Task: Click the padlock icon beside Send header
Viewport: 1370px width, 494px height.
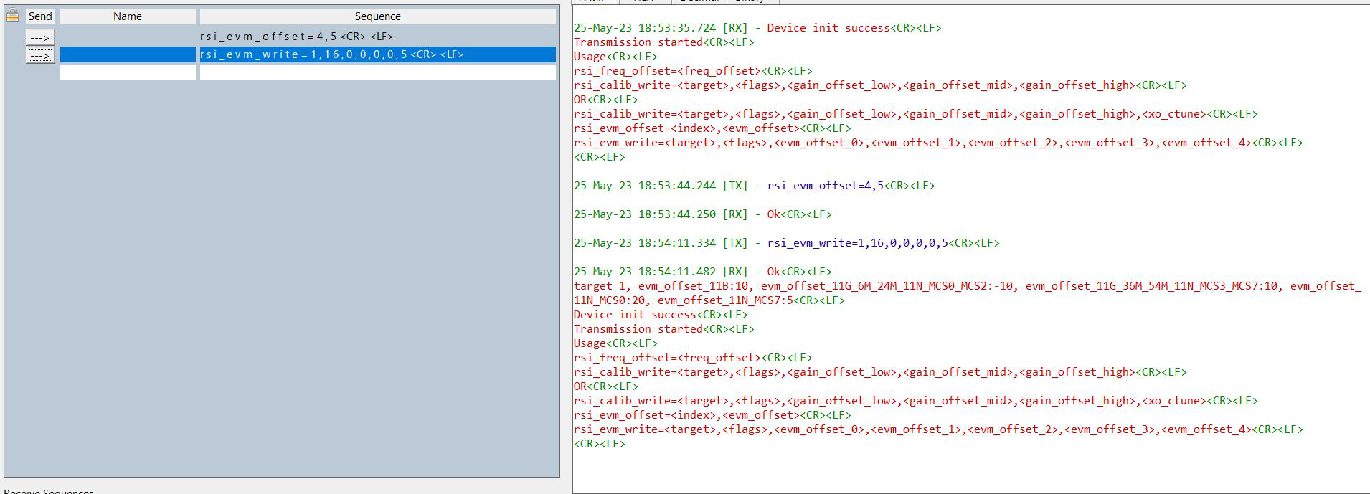Action: coord(12,15)
